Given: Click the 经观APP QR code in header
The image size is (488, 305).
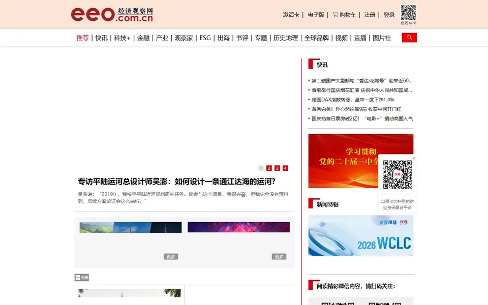Looking at the screenshot, I should (408, 12).
